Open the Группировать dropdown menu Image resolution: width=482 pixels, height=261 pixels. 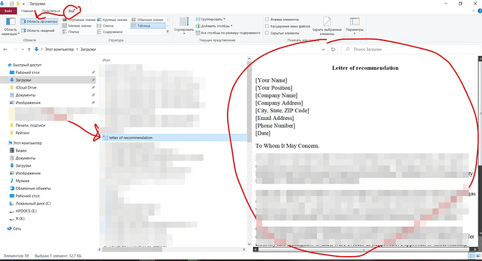tap(210, 19)
